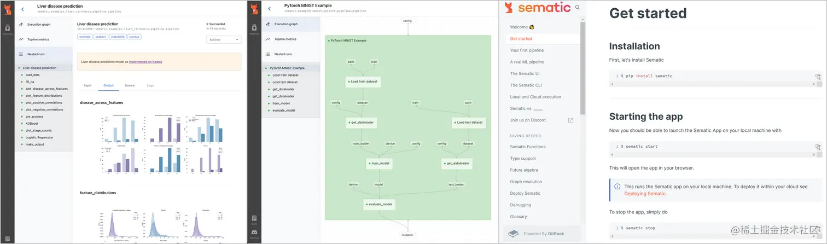Image resolution: width=827 pixels, height=244 pixels.
Task: Follow the Deploying Sematic link
Action: (x=645, y=194)
